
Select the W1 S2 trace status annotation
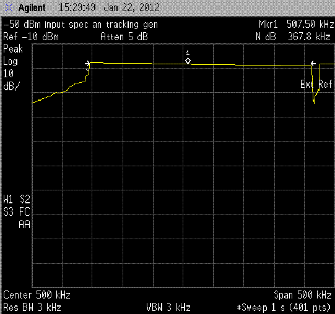(x=17, y=199)
